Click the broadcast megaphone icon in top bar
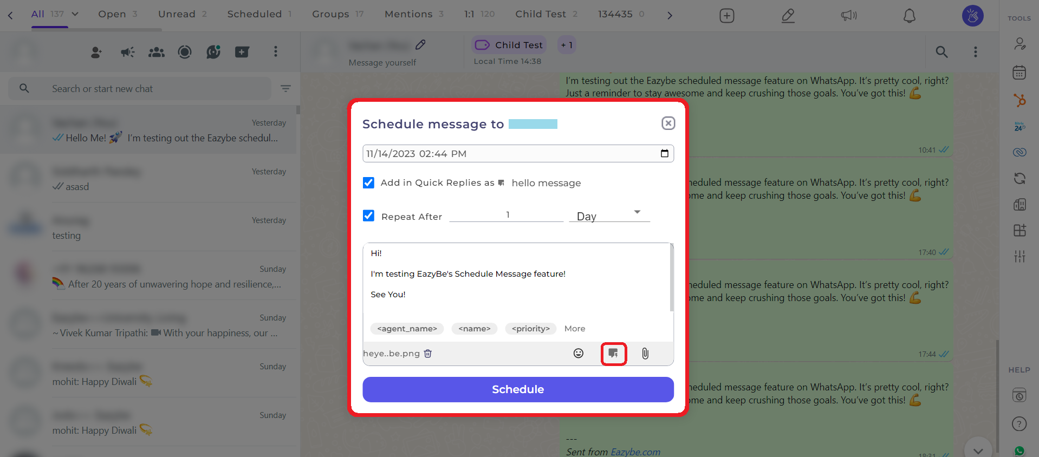This screenshot has height=457, width=1039. point(849,16)
